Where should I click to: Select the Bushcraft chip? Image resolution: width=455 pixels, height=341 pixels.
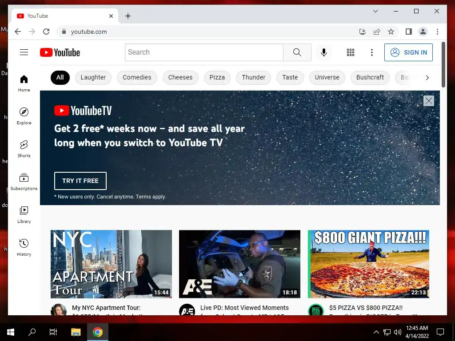coord(370,77)
